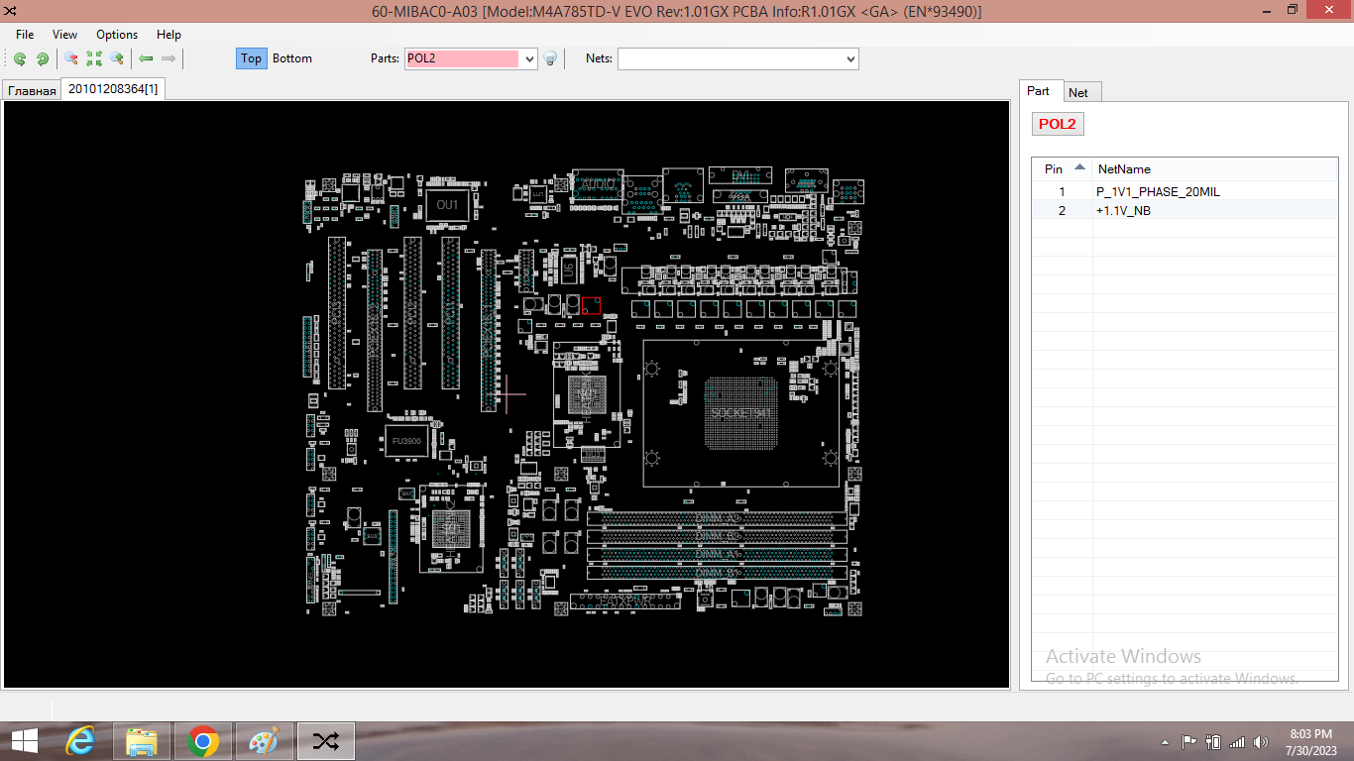Click the fit-to-window green arrows icon
The height and width of the screenshot is (761, 1354).
click(x=94, y=59)
